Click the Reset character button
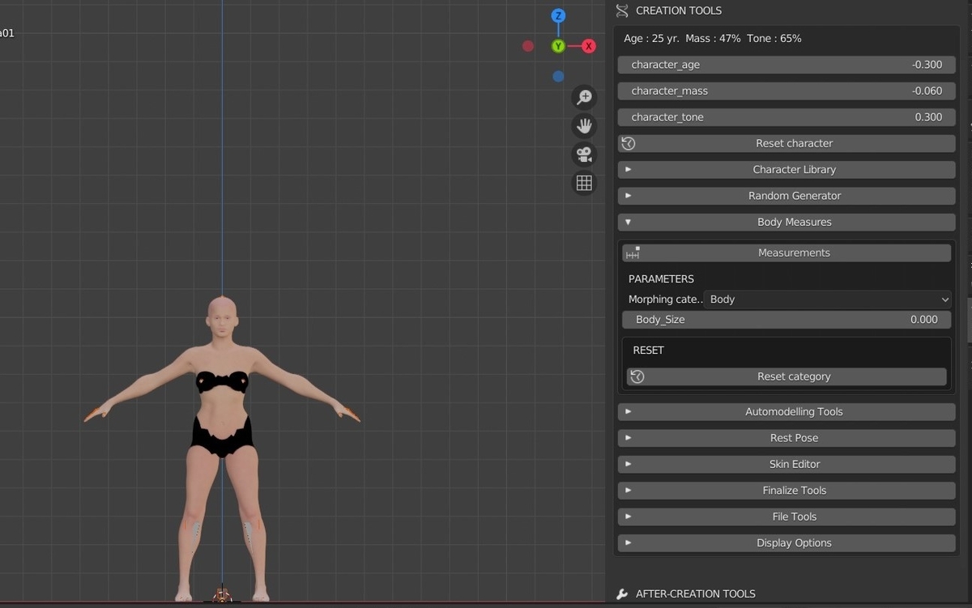Screen dimensions: 972x608 click(x=787, y=143)
